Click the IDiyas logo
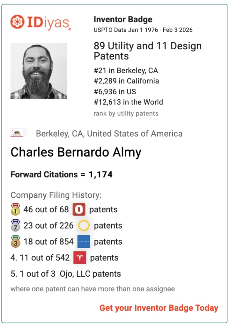The height and width of the screenshot is (326, 230). (x=41, y=23)
